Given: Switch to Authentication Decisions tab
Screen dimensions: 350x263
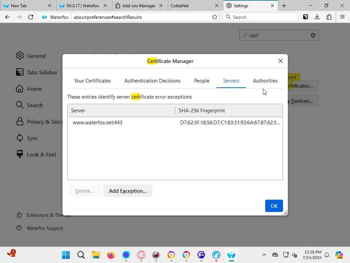Looking at the screenshot, I should [152, 81].
